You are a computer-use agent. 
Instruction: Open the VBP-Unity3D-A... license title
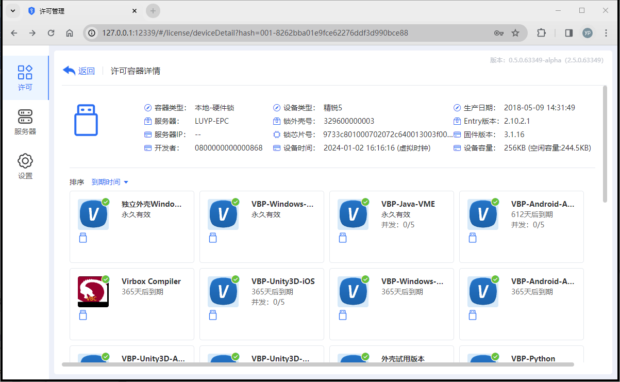pos(153,359)
